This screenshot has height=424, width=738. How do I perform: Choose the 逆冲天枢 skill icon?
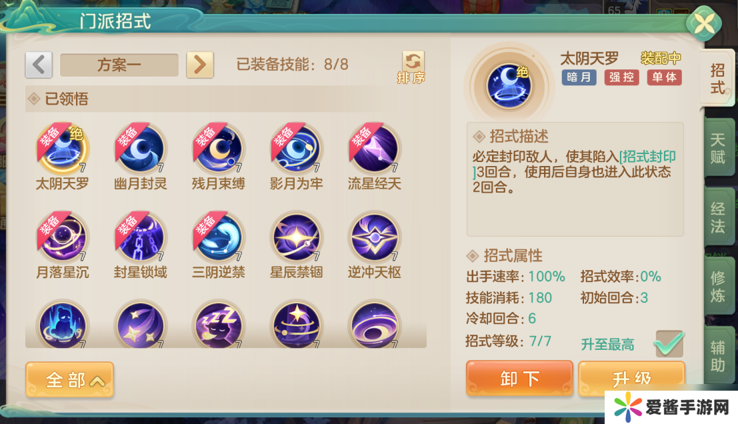[375, 237]
